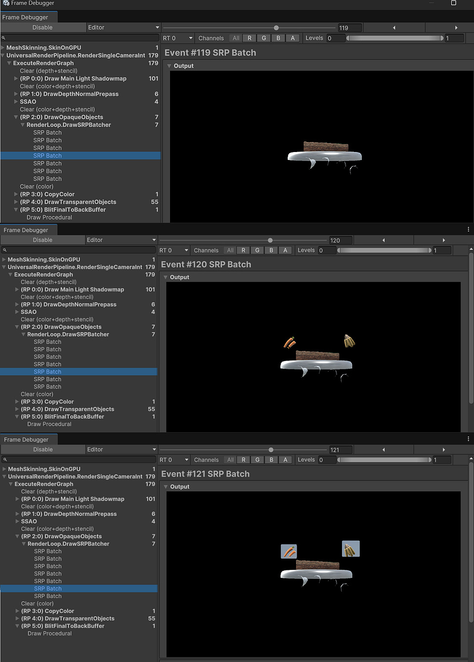Expand CopyColor node in event 119 tree

tap(16, 195)
